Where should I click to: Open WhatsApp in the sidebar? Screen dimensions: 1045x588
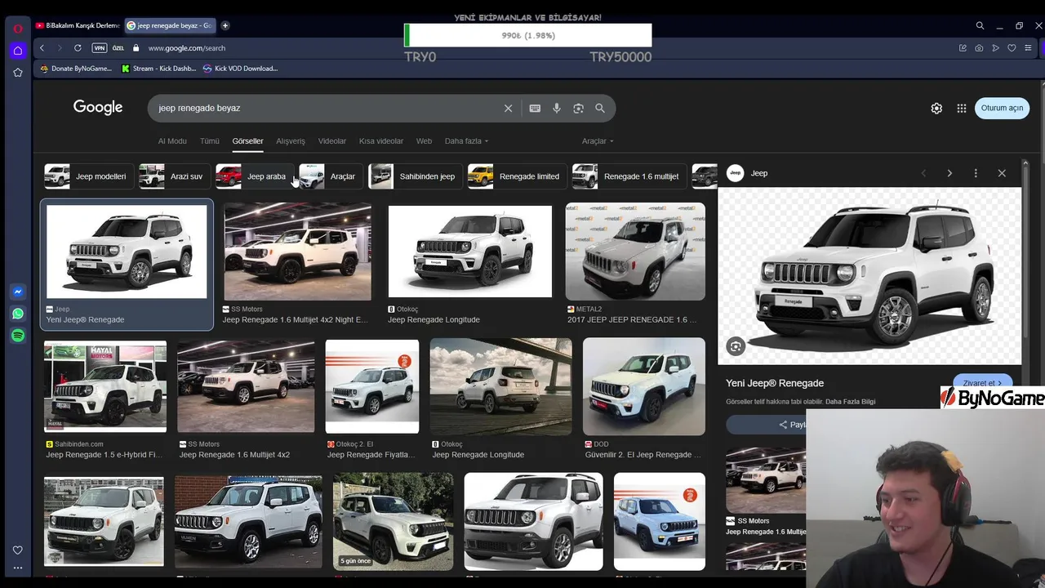tap(17, 314)
